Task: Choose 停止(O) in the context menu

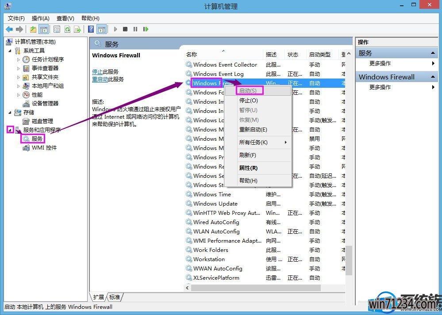Action: click(x=259, y=101)
